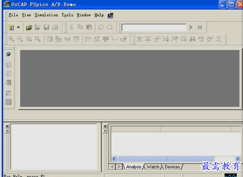Click the Open file folder icon
The width and height of the screenshot is (243, 177).
pos(29,28)
